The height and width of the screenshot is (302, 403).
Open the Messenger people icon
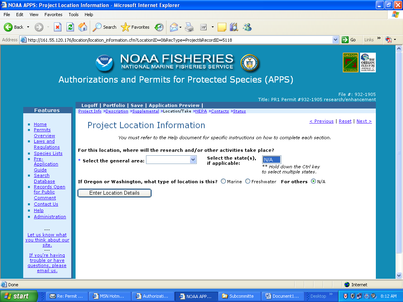pos(247,27)
